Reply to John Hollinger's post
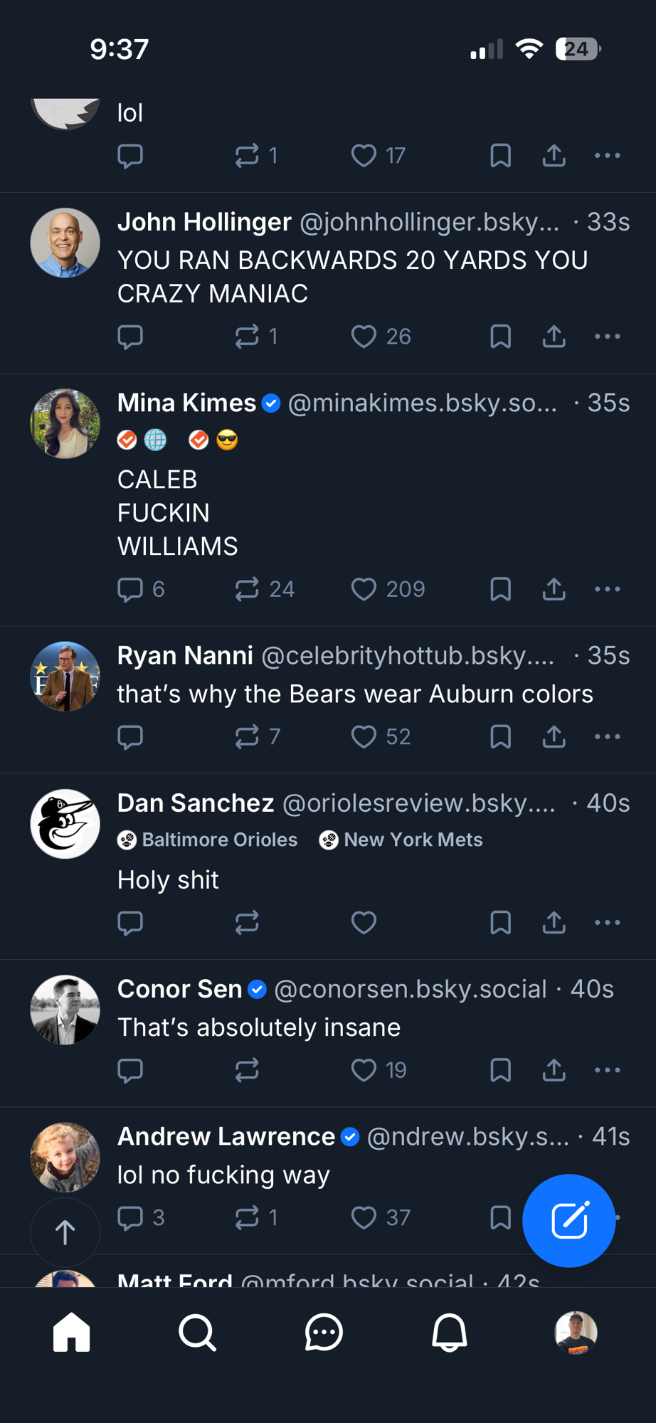 [x=130, y=337]
